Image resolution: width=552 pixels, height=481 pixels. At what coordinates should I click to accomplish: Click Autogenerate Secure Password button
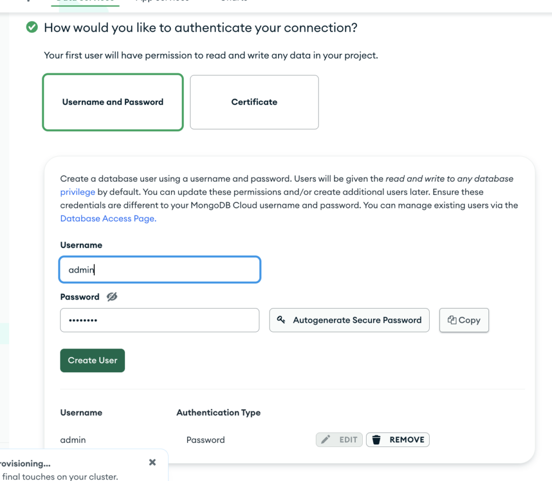[x=349, y=320]
